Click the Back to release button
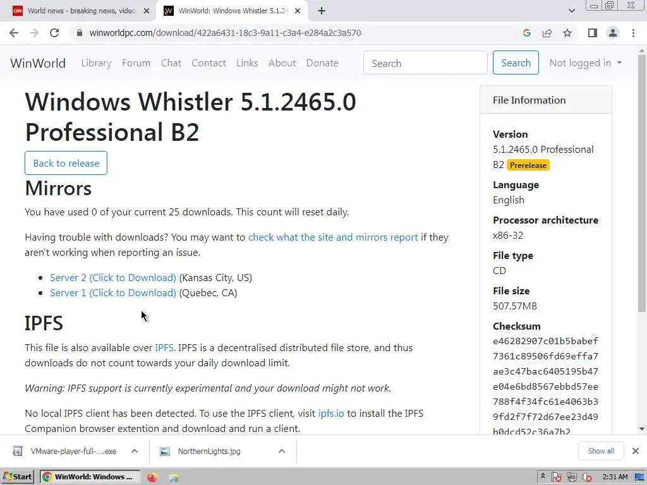This screenshot has height=485, width=647. click(66, 163)
